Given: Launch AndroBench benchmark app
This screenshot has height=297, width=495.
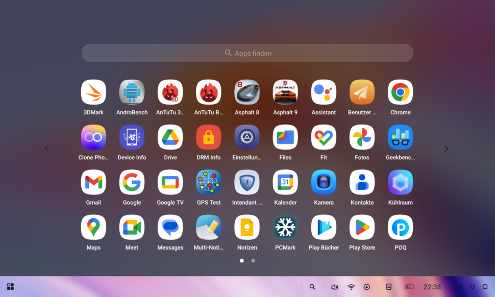Looking at the screenshot, I should [x=132, y=92].
